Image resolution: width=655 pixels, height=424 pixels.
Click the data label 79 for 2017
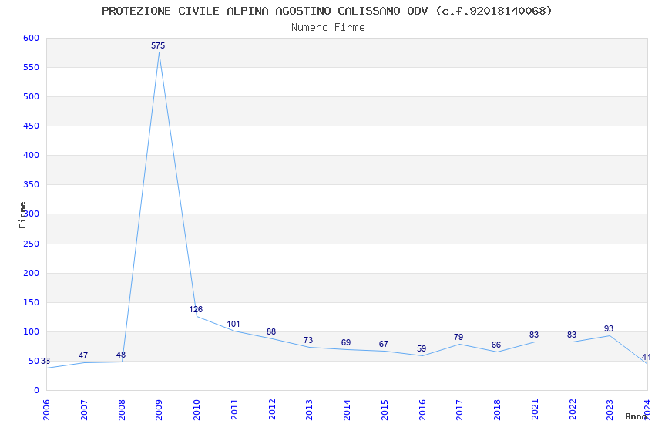(x=458, y=337)
